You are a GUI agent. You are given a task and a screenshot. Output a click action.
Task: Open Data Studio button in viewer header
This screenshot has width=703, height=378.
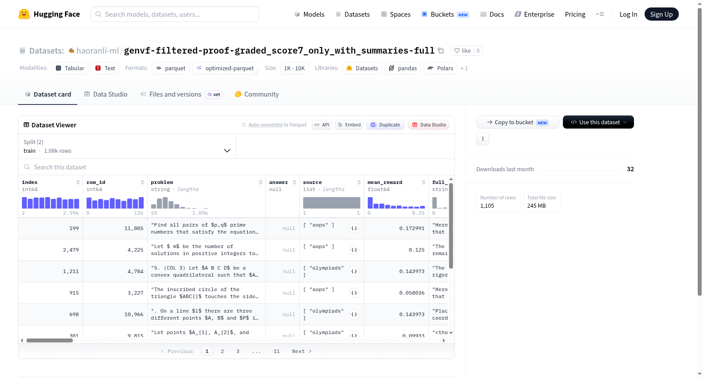click(x=429, y=125)
